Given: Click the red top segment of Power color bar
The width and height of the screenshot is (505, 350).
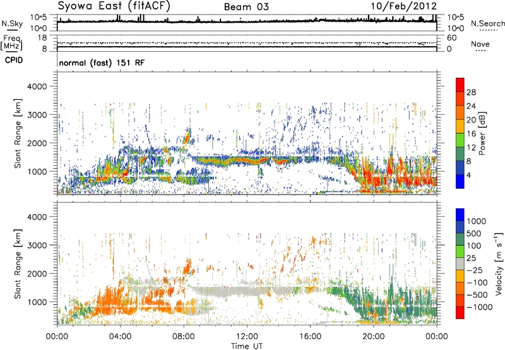Looking at the screenshot, I should click(460, 85).
